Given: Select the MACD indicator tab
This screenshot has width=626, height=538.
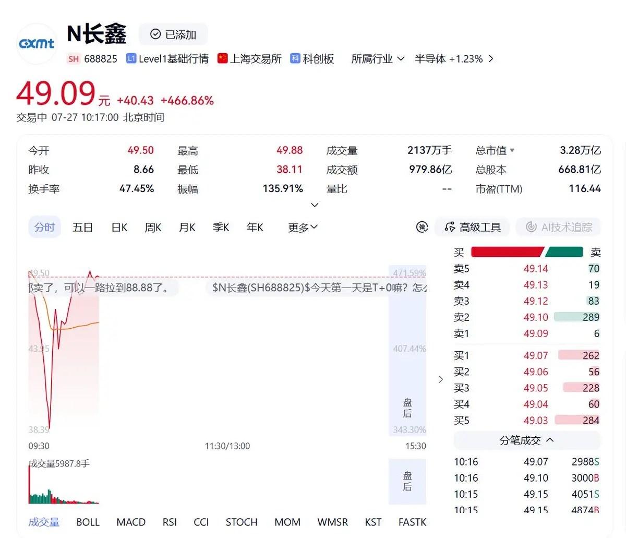Looking at the screenshot, I should click(131, 522).
